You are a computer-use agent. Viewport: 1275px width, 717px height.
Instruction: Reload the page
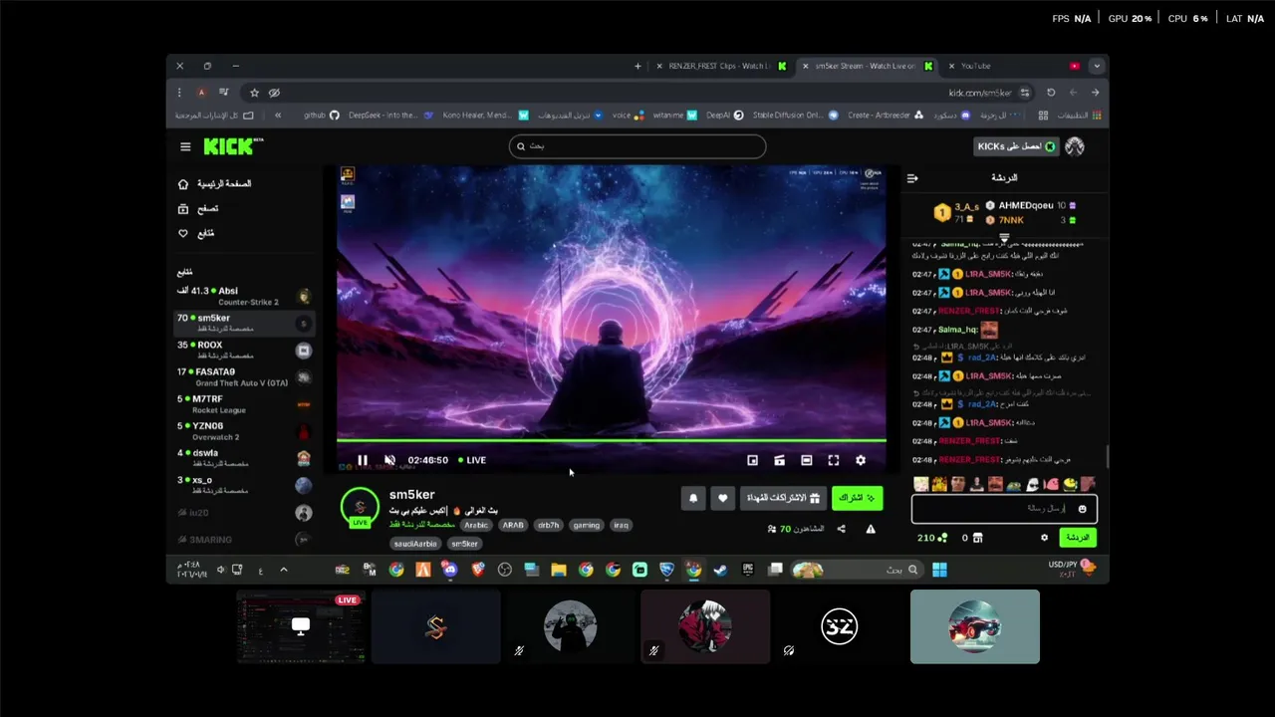[x=1050, y=93]
